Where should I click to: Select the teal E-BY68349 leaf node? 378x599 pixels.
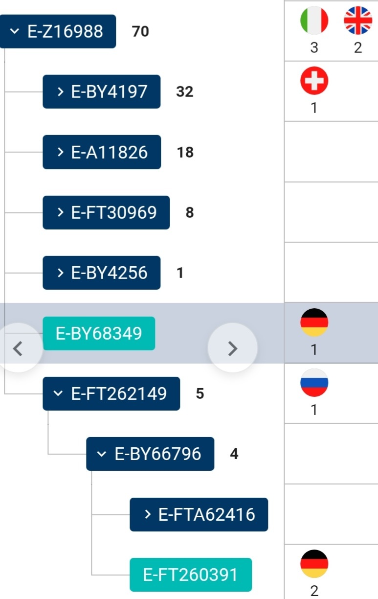point(99,333)
